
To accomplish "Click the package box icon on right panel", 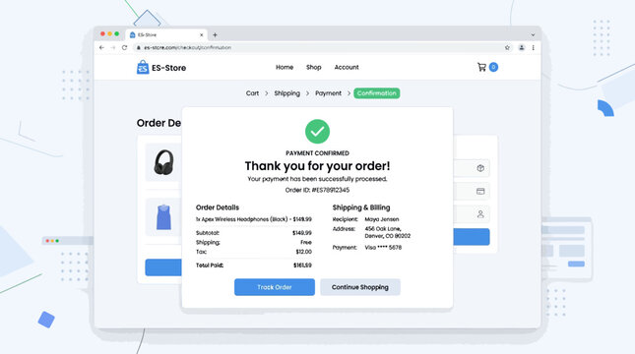I will [x=480, y=168].
